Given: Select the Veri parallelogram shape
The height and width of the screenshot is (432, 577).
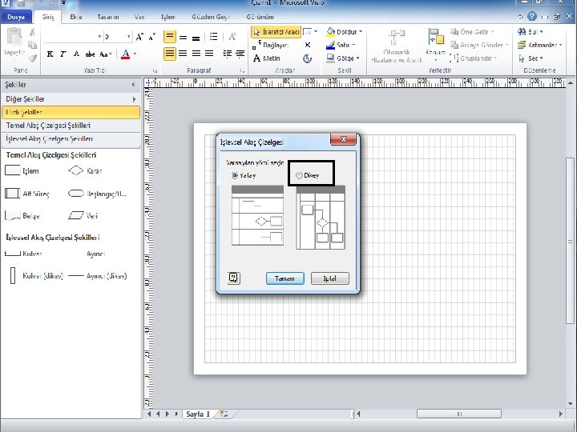Looking at the screenshot, I should point(76,215).
